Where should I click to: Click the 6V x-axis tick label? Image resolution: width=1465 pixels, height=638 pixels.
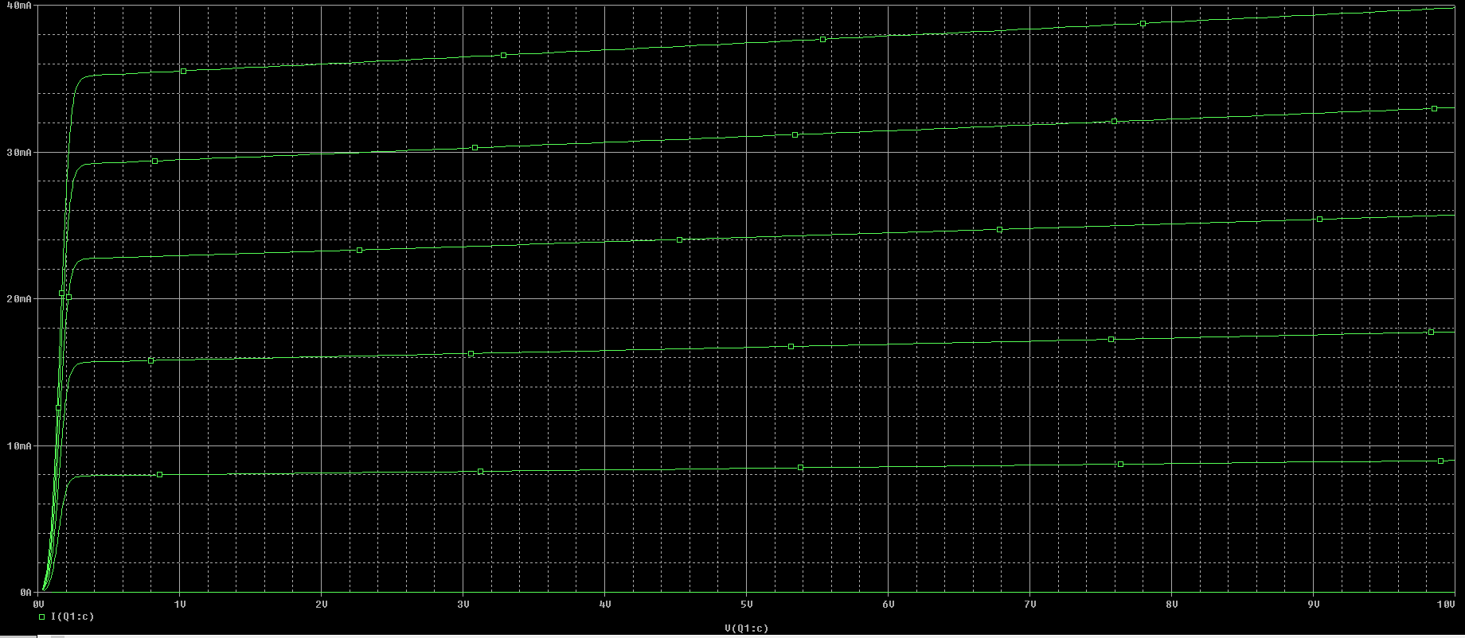tap(889, 604)
